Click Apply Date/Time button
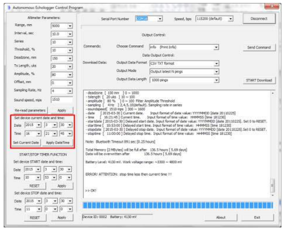 [x=60, y=142]
